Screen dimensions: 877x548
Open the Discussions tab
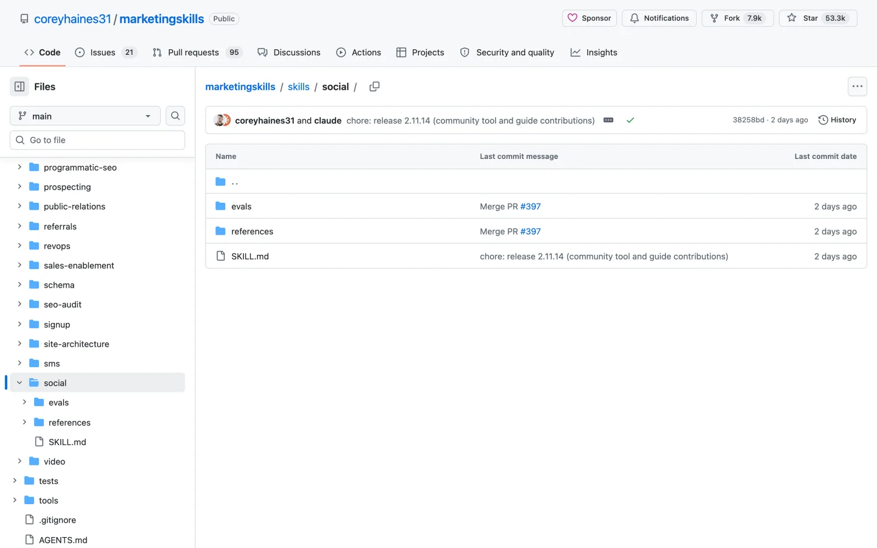[289, 52]
